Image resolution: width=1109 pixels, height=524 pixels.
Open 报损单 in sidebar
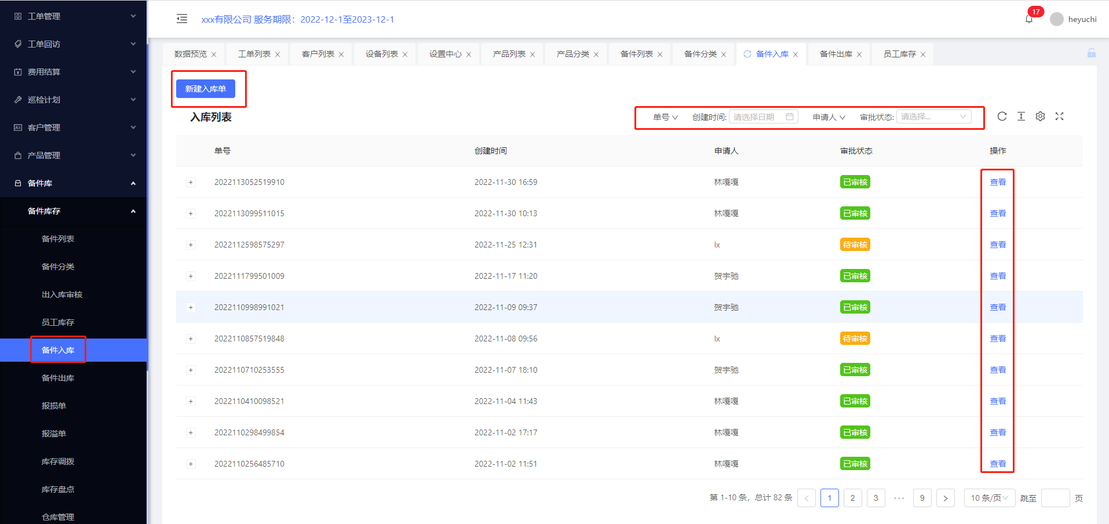(74, 406)
